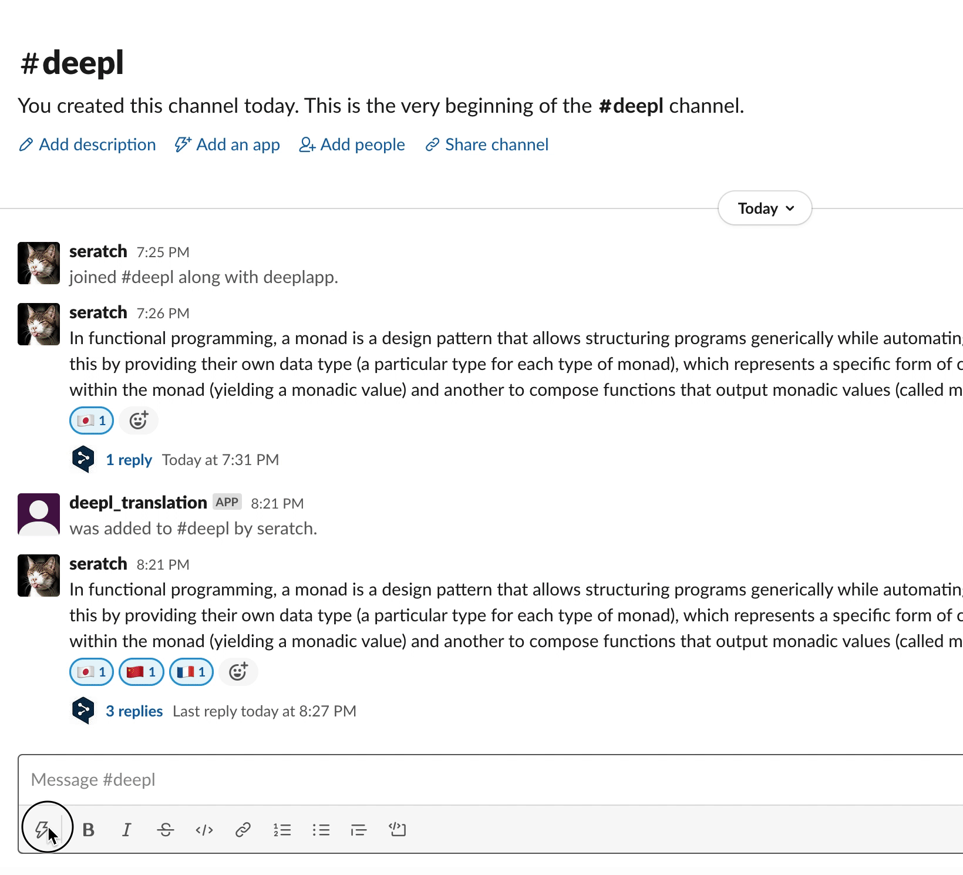Toggle the France flag reaction
Screen dimensions: 963x875
[x=191, y=672]
